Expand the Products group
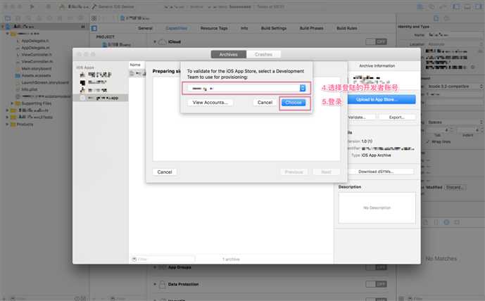 tap(7, 124)
